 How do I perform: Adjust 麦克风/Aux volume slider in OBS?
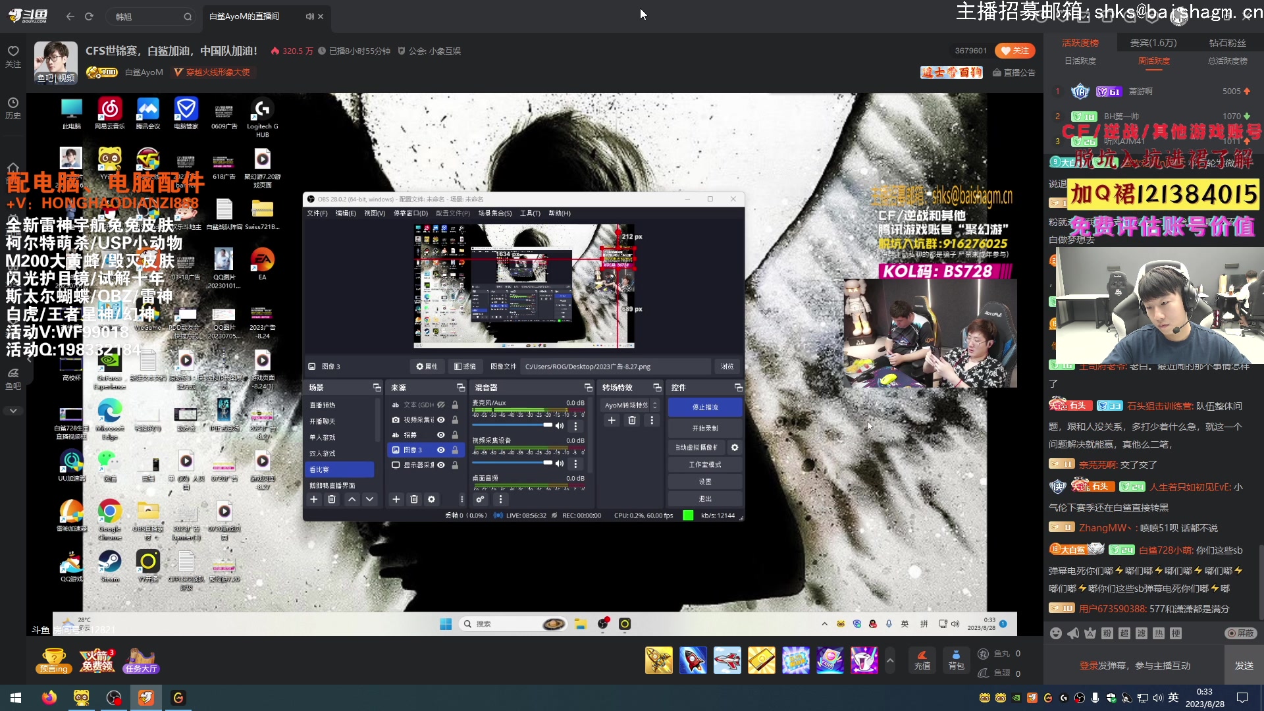coord(512,425)
